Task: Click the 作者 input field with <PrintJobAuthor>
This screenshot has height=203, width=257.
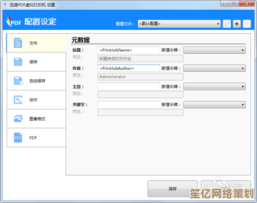Action: [129, 68]
